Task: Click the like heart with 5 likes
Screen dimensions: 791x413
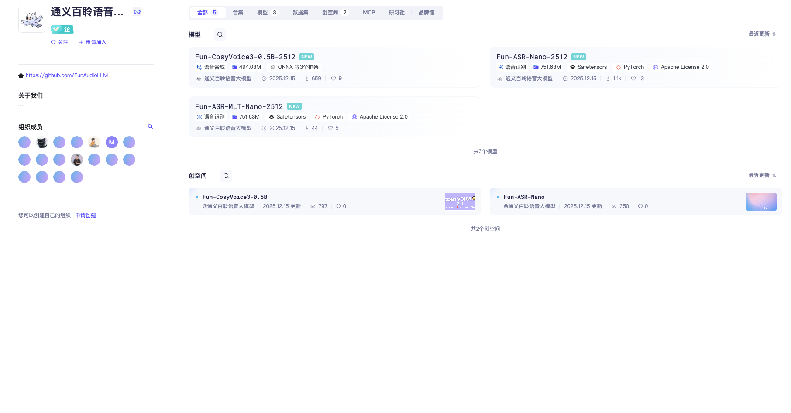Action: tap(330, 129)
